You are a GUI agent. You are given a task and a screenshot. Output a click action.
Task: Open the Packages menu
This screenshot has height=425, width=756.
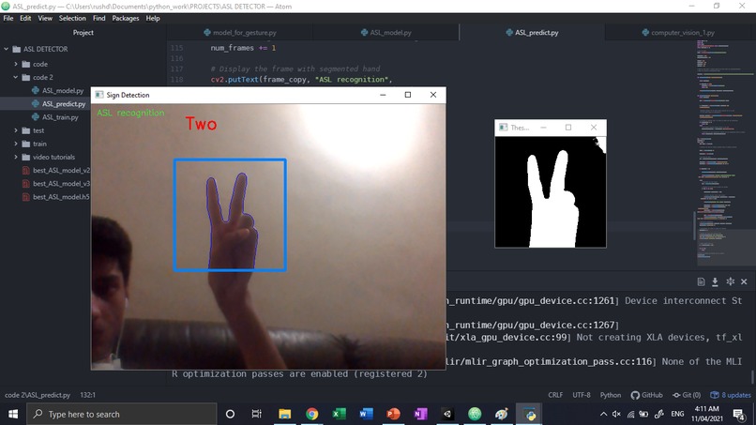click(x=126, y=19)
